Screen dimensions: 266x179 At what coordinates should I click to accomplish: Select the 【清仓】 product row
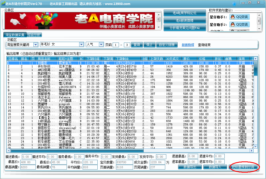130,118
